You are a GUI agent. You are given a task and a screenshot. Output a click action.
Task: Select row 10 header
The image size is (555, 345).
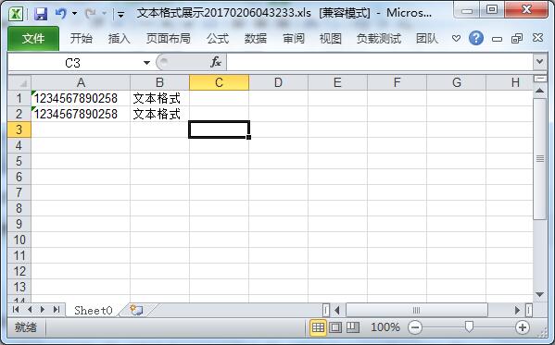click(19, 240)
